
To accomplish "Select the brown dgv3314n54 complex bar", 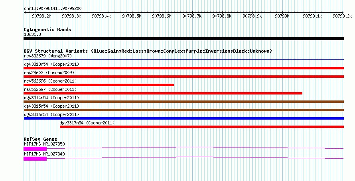I will [183, 102].
